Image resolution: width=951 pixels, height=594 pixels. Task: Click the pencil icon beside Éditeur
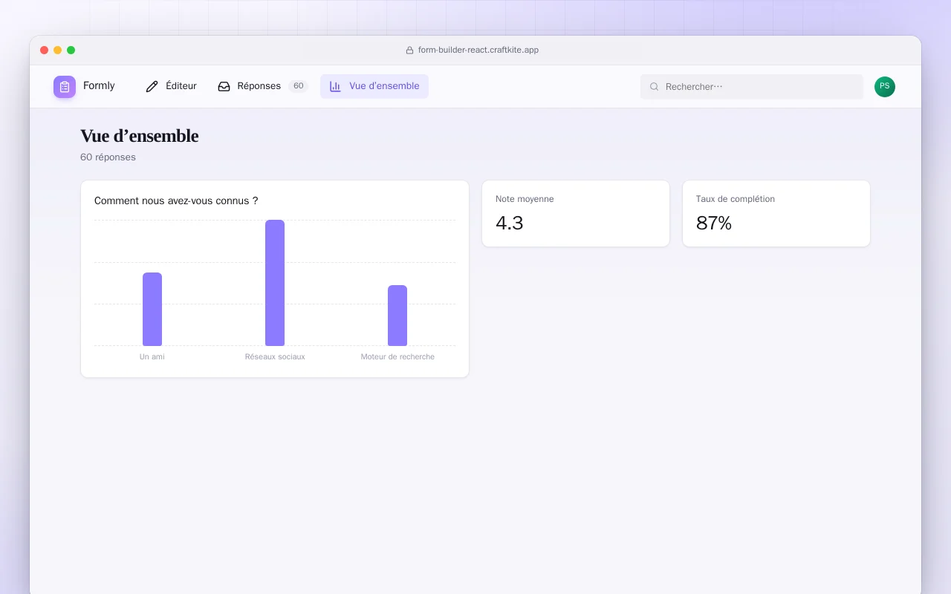tap(152, 87)
